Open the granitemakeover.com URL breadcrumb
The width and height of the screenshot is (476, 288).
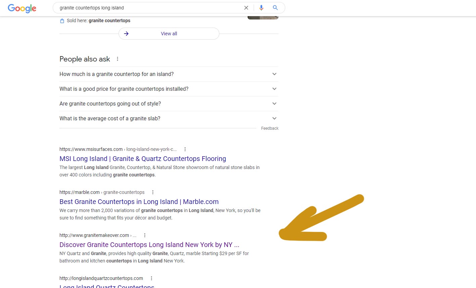pos(98,235)
